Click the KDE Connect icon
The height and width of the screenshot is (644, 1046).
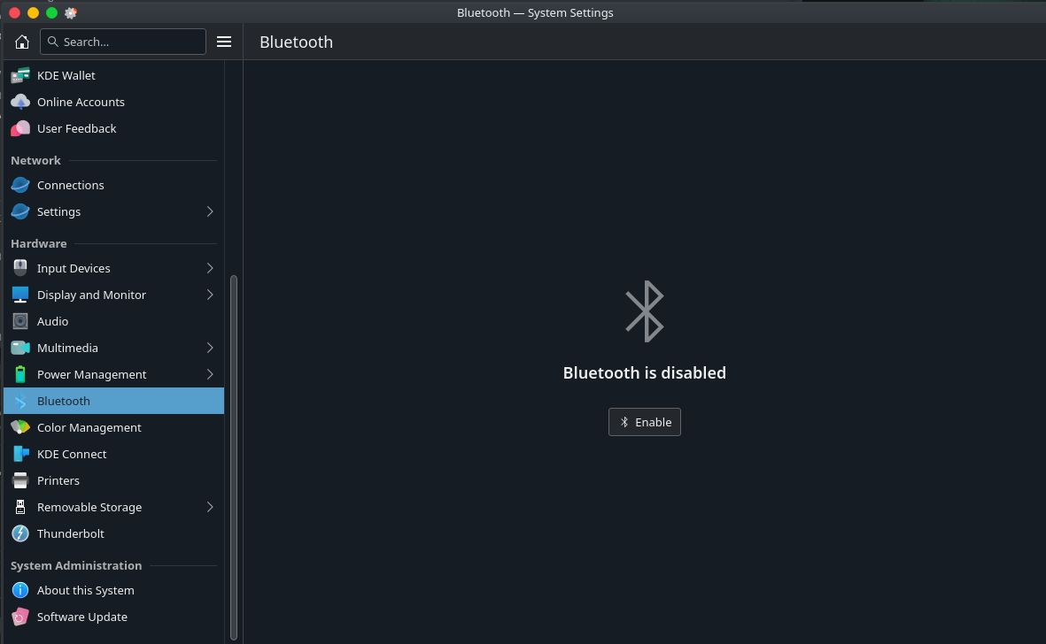point(20,454)
